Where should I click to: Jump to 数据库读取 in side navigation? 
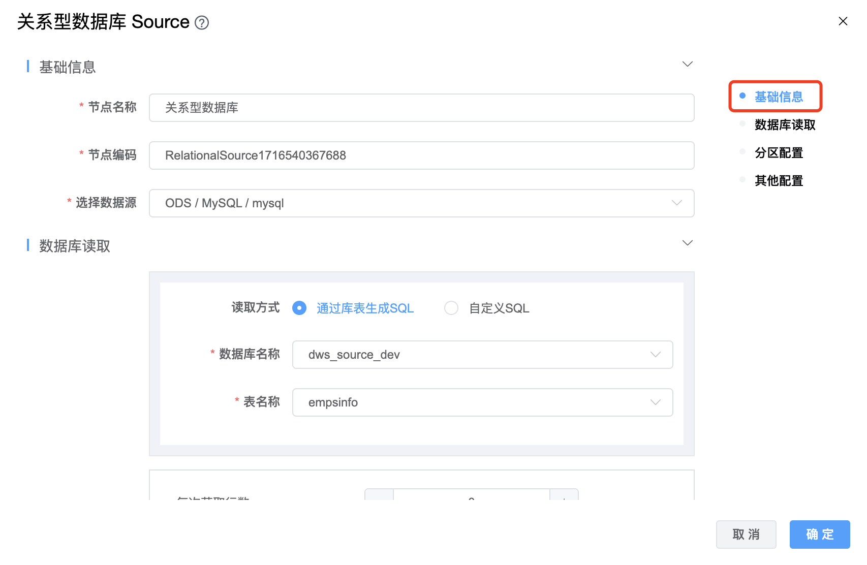click(784, 125)
